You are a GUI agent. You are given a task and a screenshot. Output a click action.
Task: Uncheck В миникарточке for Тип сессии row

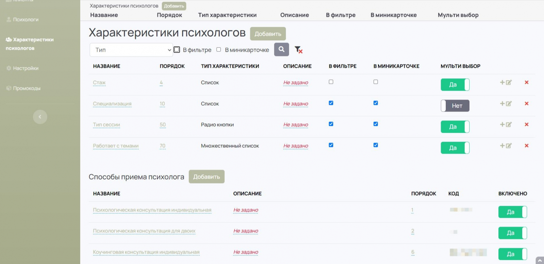(x=376, y=124)
